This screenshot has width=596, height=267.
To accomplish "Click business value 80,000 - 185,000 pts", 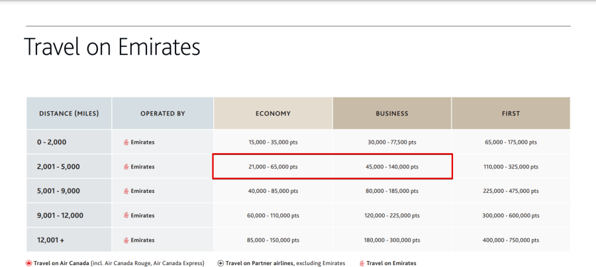I will tap(392, 191).
